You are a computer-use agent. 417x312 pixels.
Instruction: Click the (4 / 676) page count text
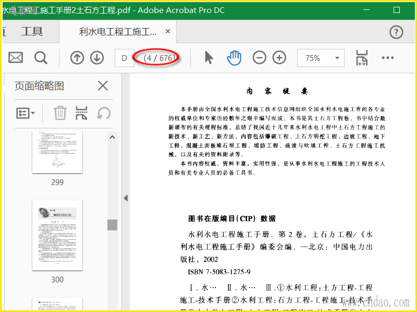pos(160,58)
